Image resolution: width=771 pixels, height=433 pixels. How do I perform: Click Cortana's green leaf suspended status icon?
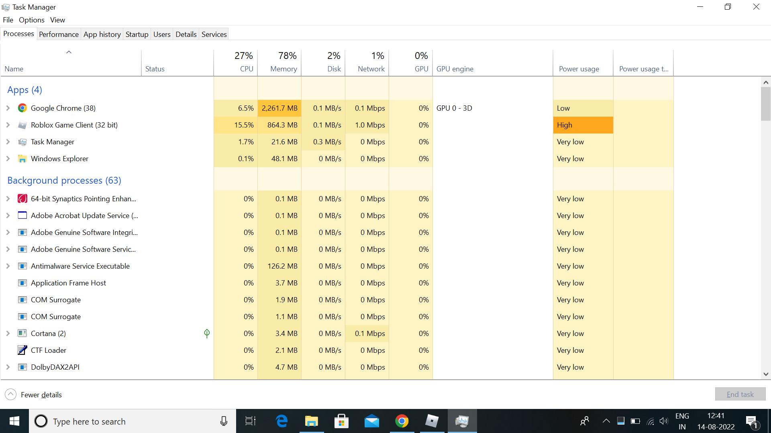pyautogui.click(x=207, y=334)
